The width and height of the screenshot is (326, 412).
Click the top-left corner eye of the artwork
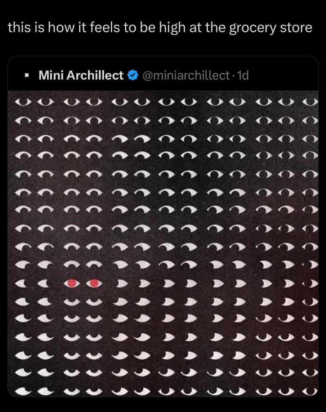click(x=21, y=102)
